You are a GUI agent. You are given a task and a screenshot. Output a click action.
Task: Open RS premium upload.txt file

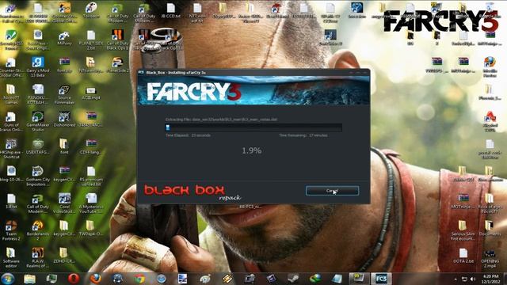tap(91, 176)
